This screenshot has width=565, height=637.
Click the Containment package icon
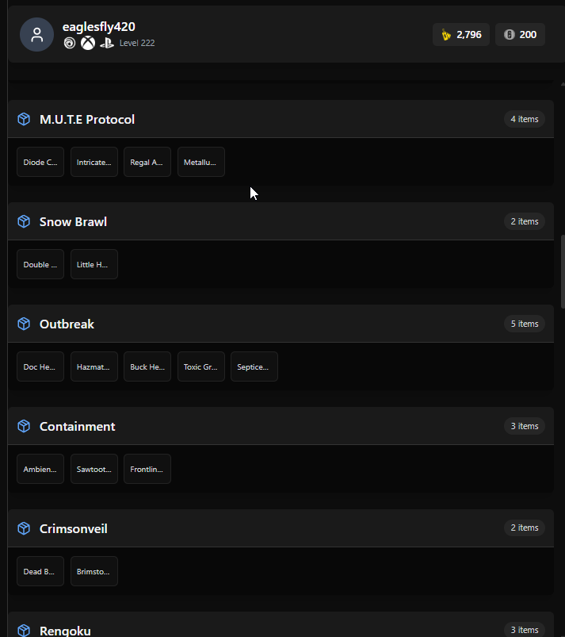click(x=24, y=426)
